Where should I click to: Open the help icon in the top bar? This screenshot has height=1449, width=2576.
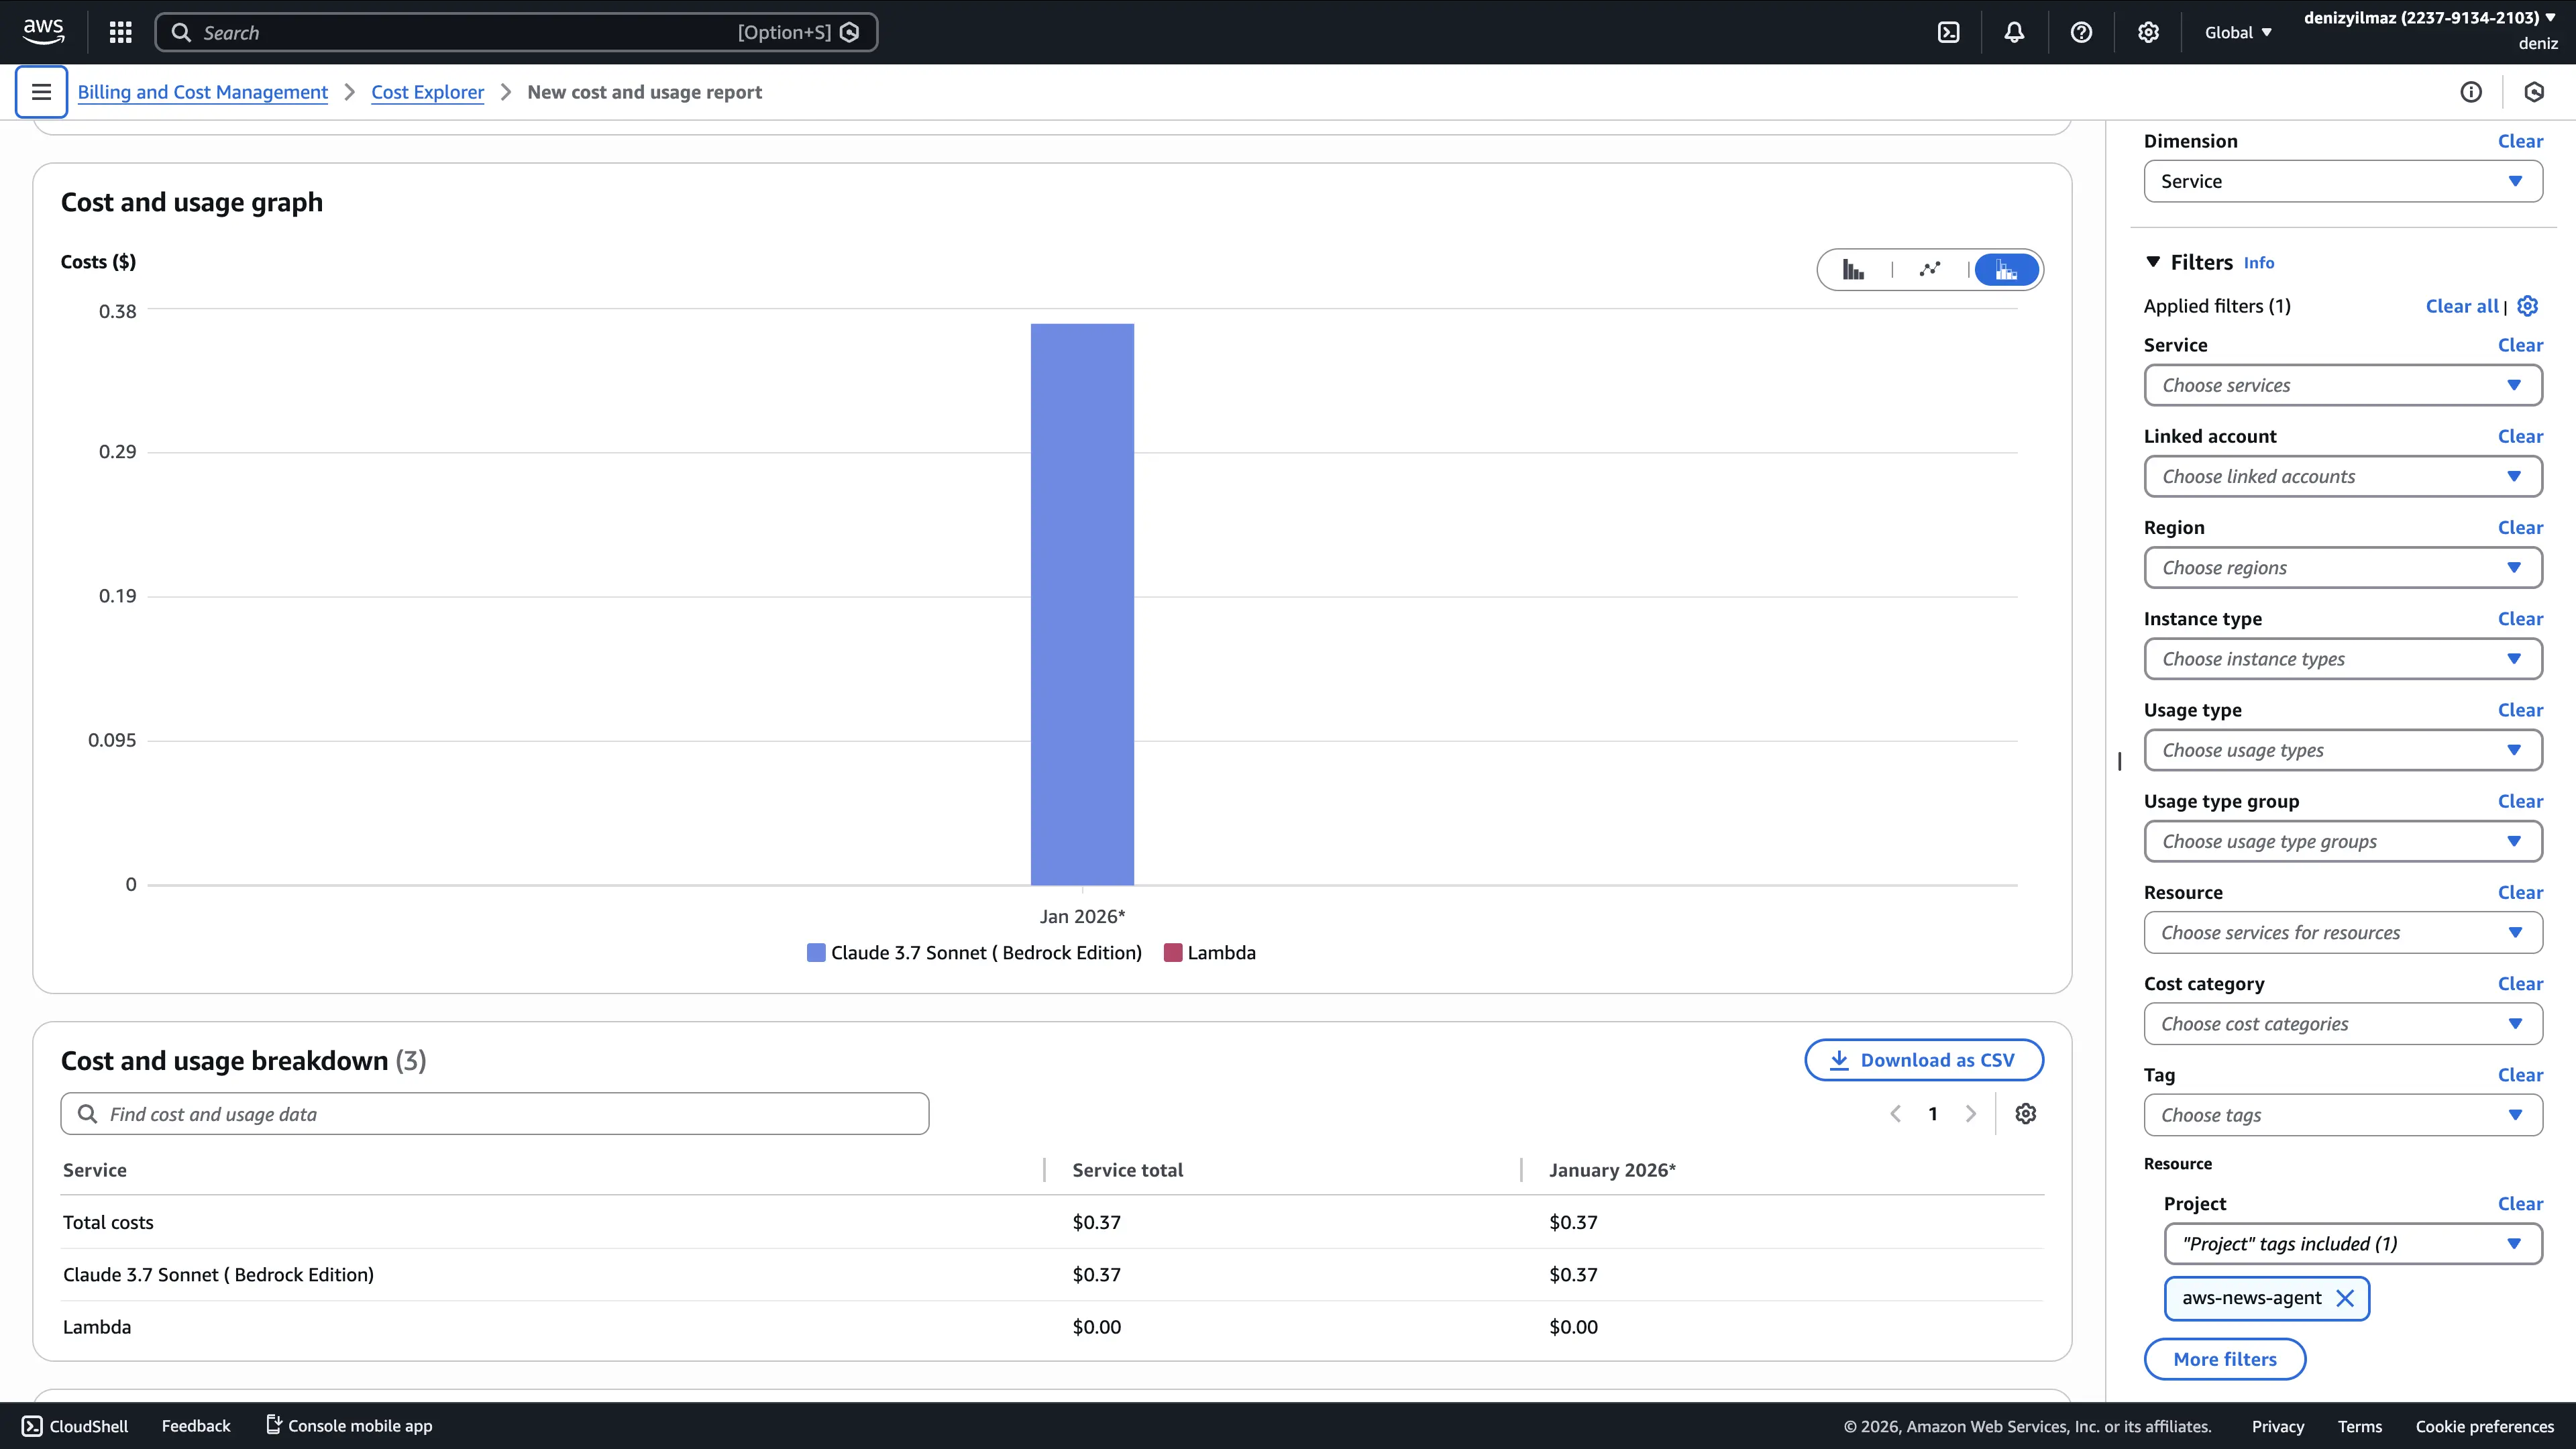[x=2082, y=32]
